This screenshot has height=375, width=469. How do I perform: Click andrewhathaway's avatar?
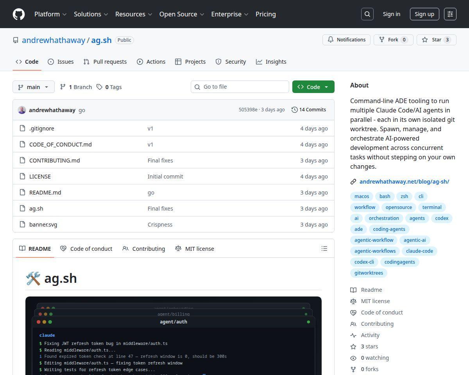click(22, 110)
